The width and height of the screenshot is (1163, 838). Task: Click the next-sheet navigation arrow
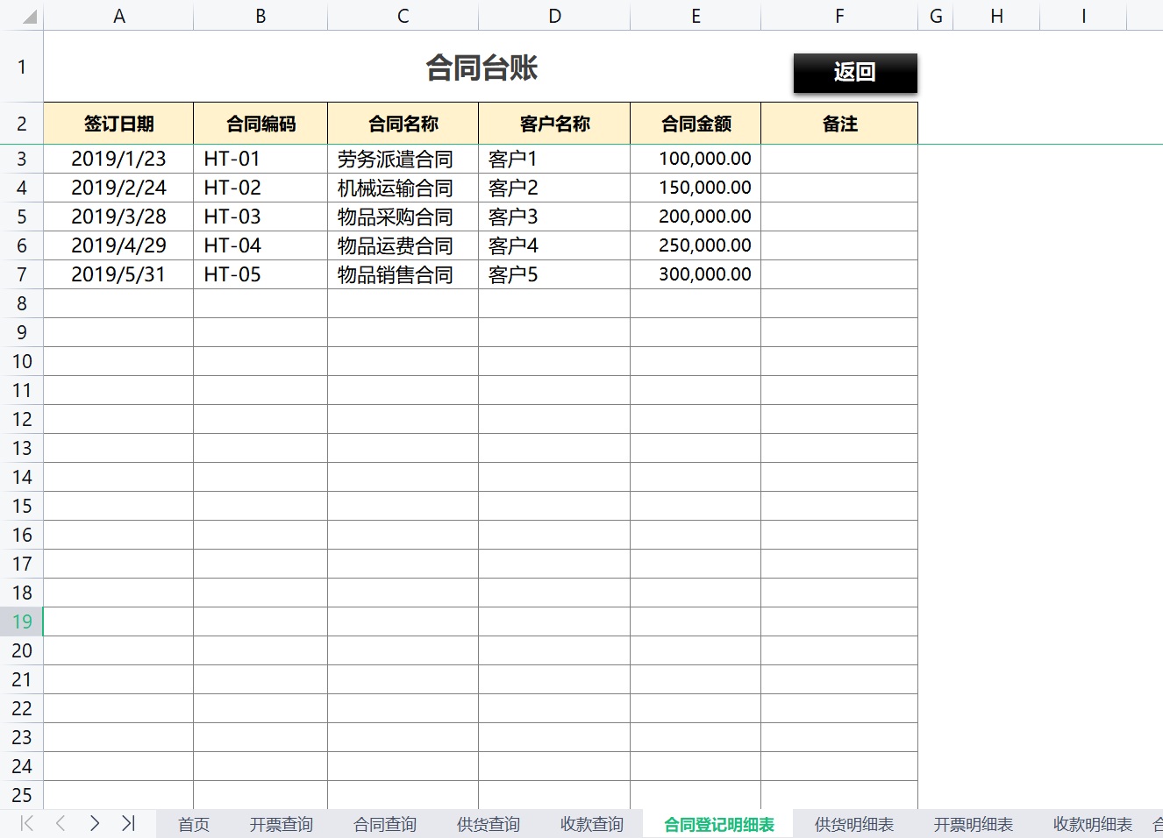pos(95,824)
